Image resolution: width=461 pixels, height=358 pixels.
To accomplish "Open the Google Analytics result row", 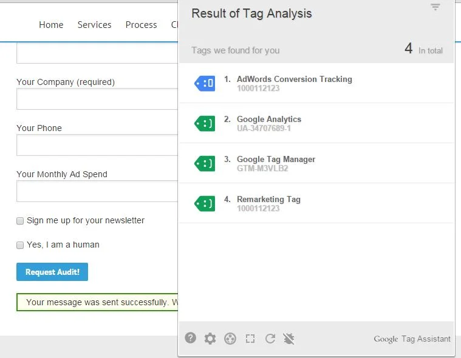I will [316, 124].
